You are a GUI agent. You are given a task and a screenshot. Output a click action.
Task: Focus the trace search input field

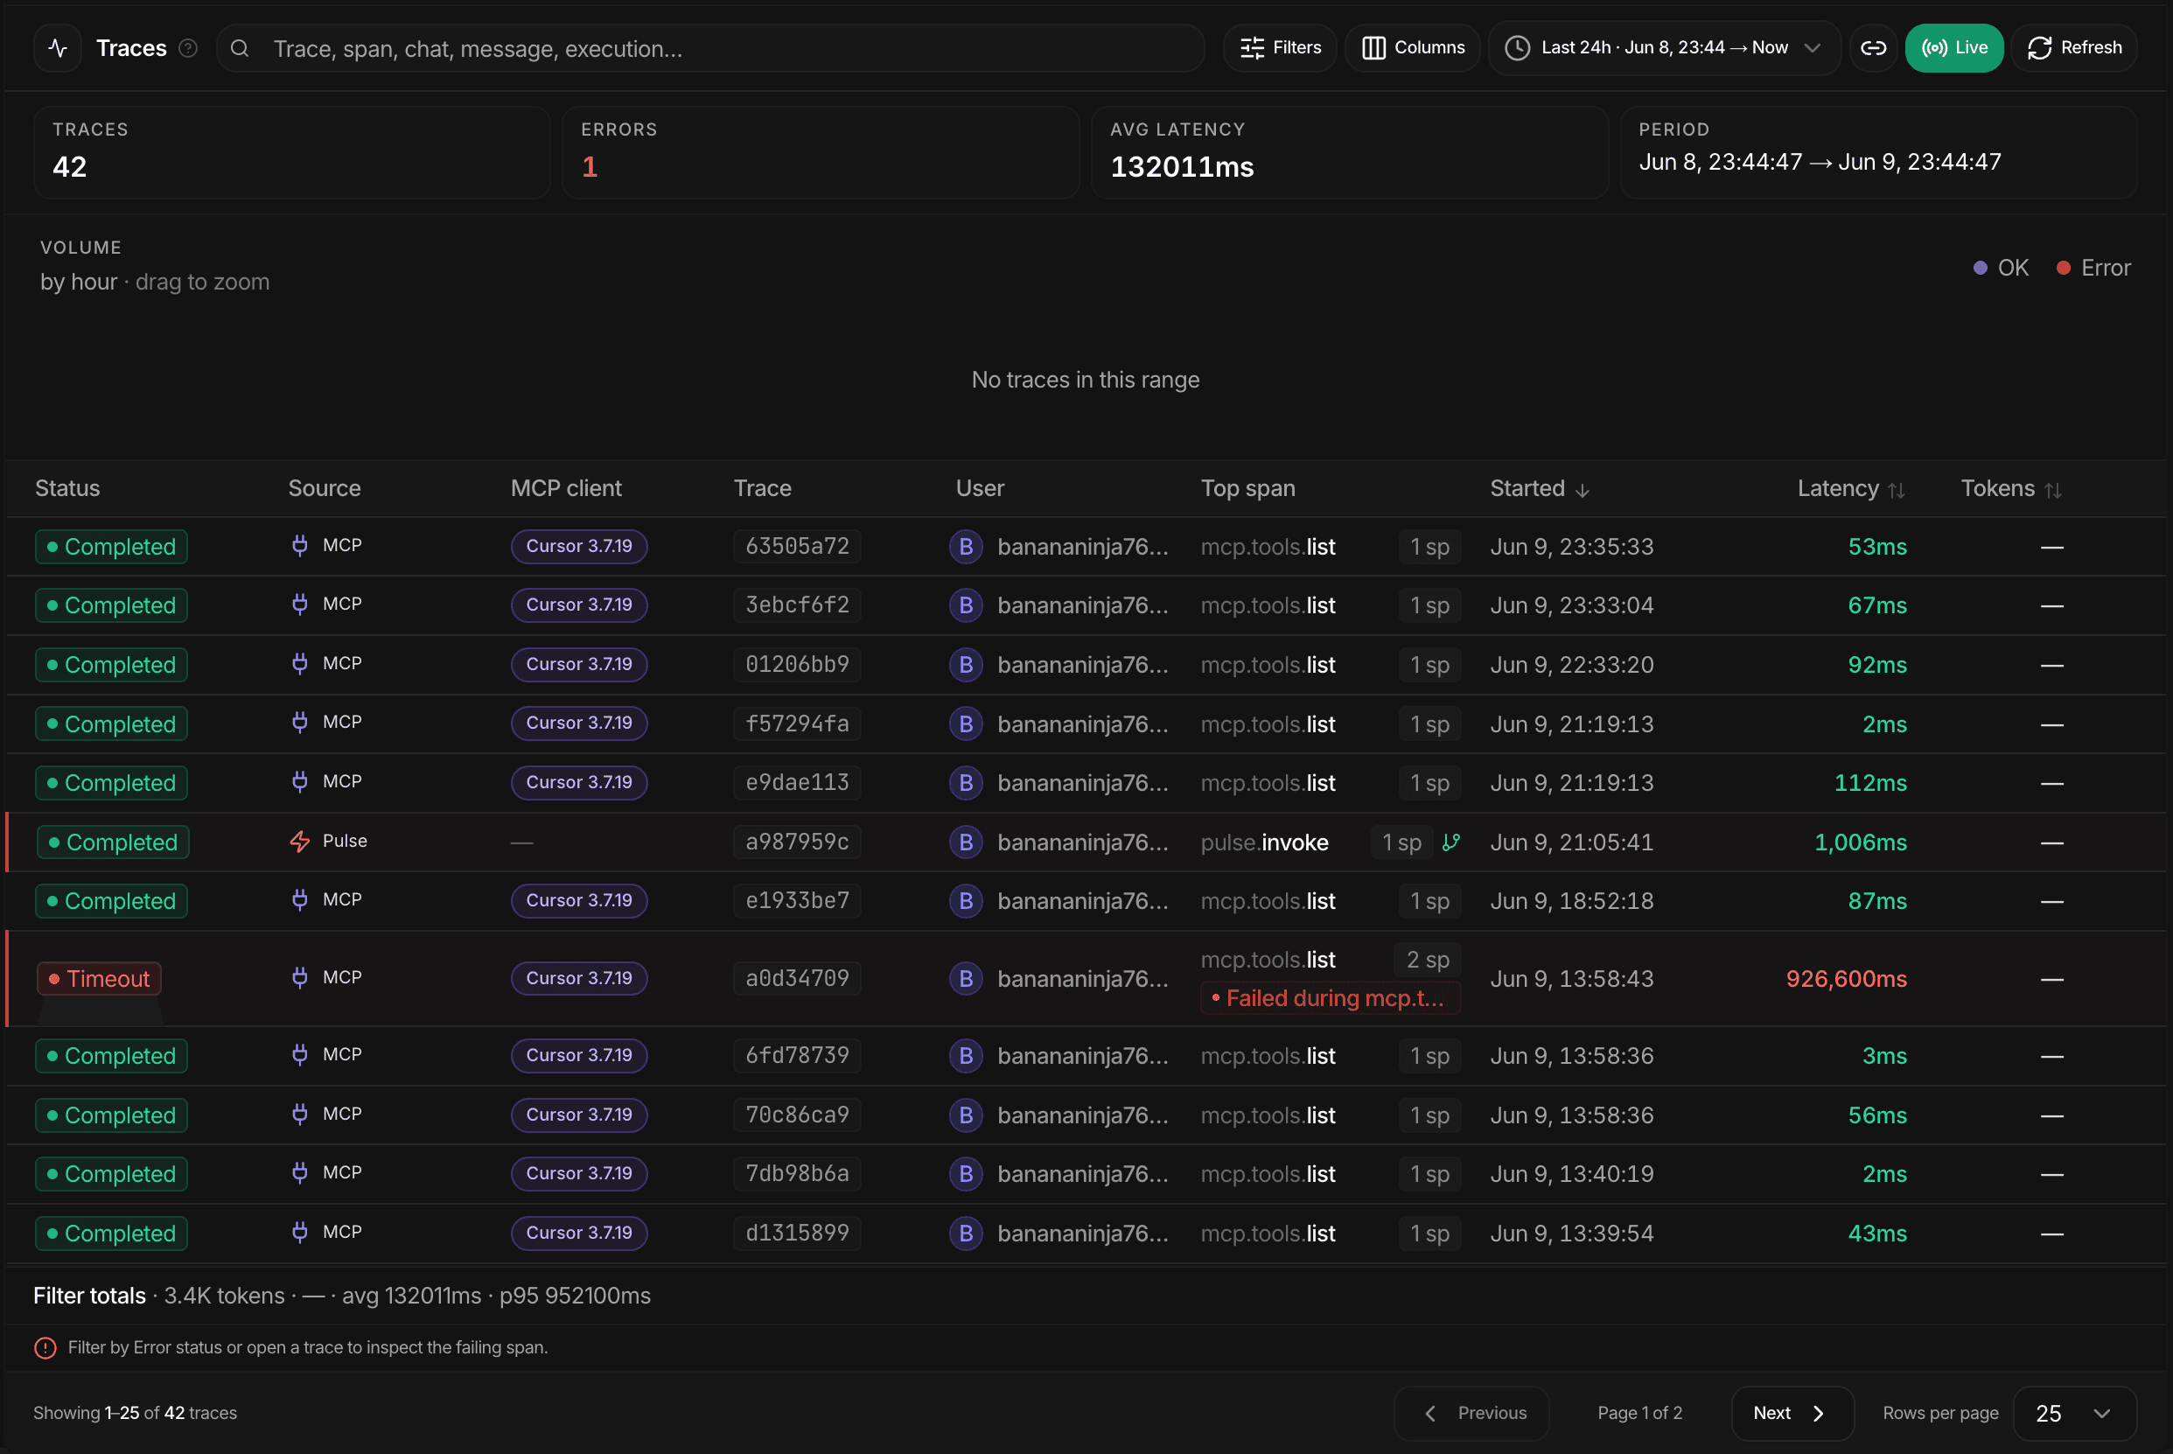(x=710, y=48)
